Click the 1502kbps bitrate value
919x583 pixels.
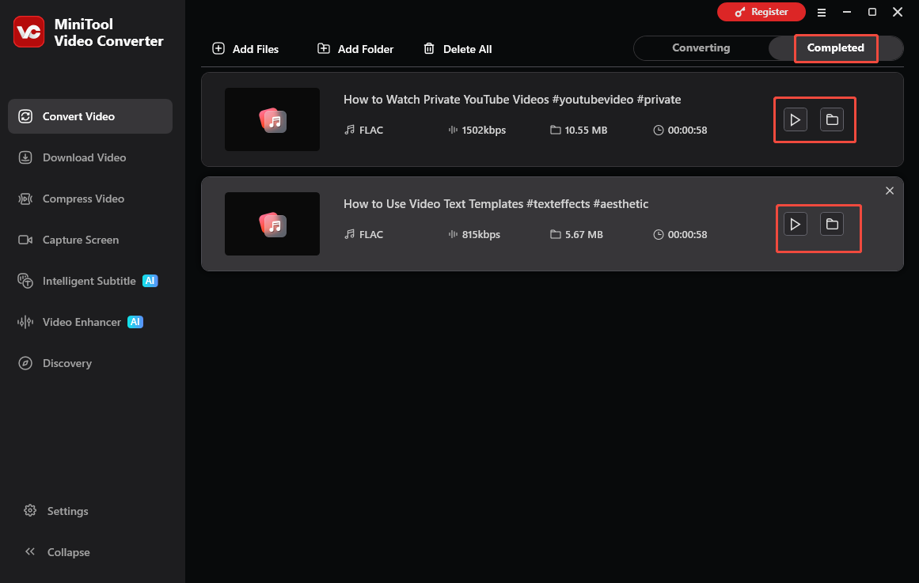484,130
